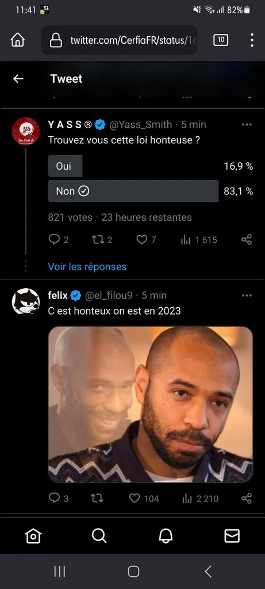The width and height of the screenshot is (265, 589).
Task: Open the browser three-dot overflow menu
Action: tap(252, 40)
